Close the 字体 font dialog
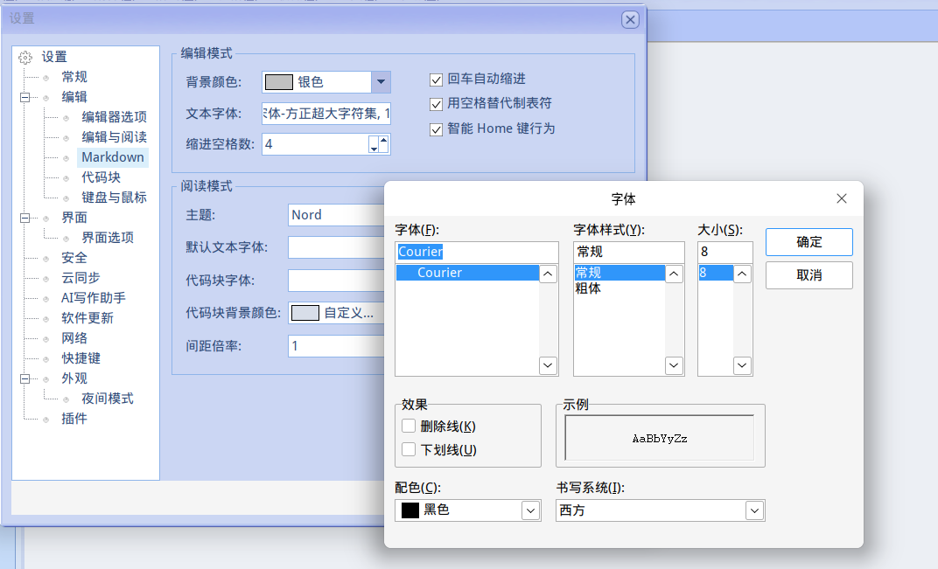This screenshot has width=938, height=569. tap(841, 198)
